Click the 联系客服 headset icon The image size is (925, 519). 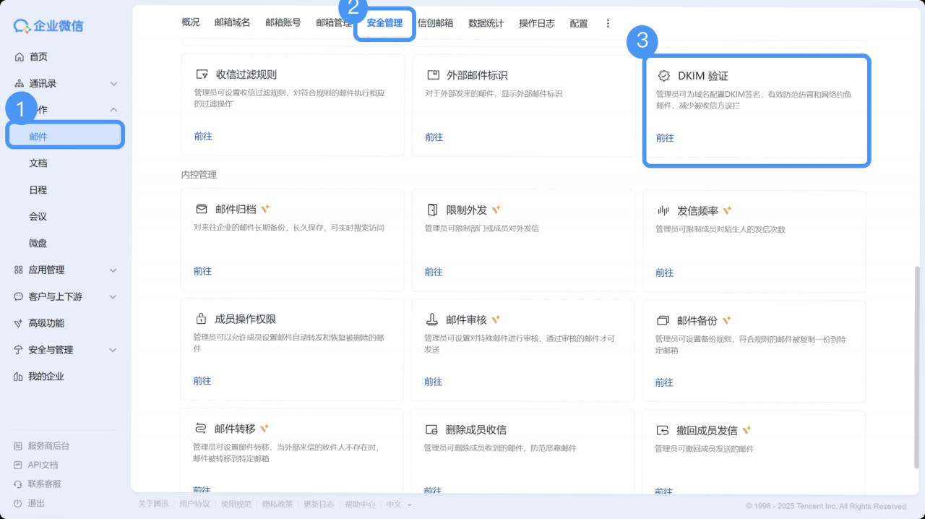[18, 484]
